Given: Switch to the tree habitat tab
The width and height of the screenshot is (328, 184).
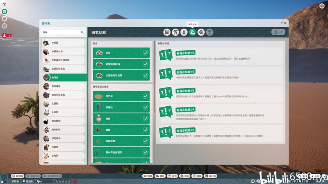Looking at the screenshot, I should (175, 32).
